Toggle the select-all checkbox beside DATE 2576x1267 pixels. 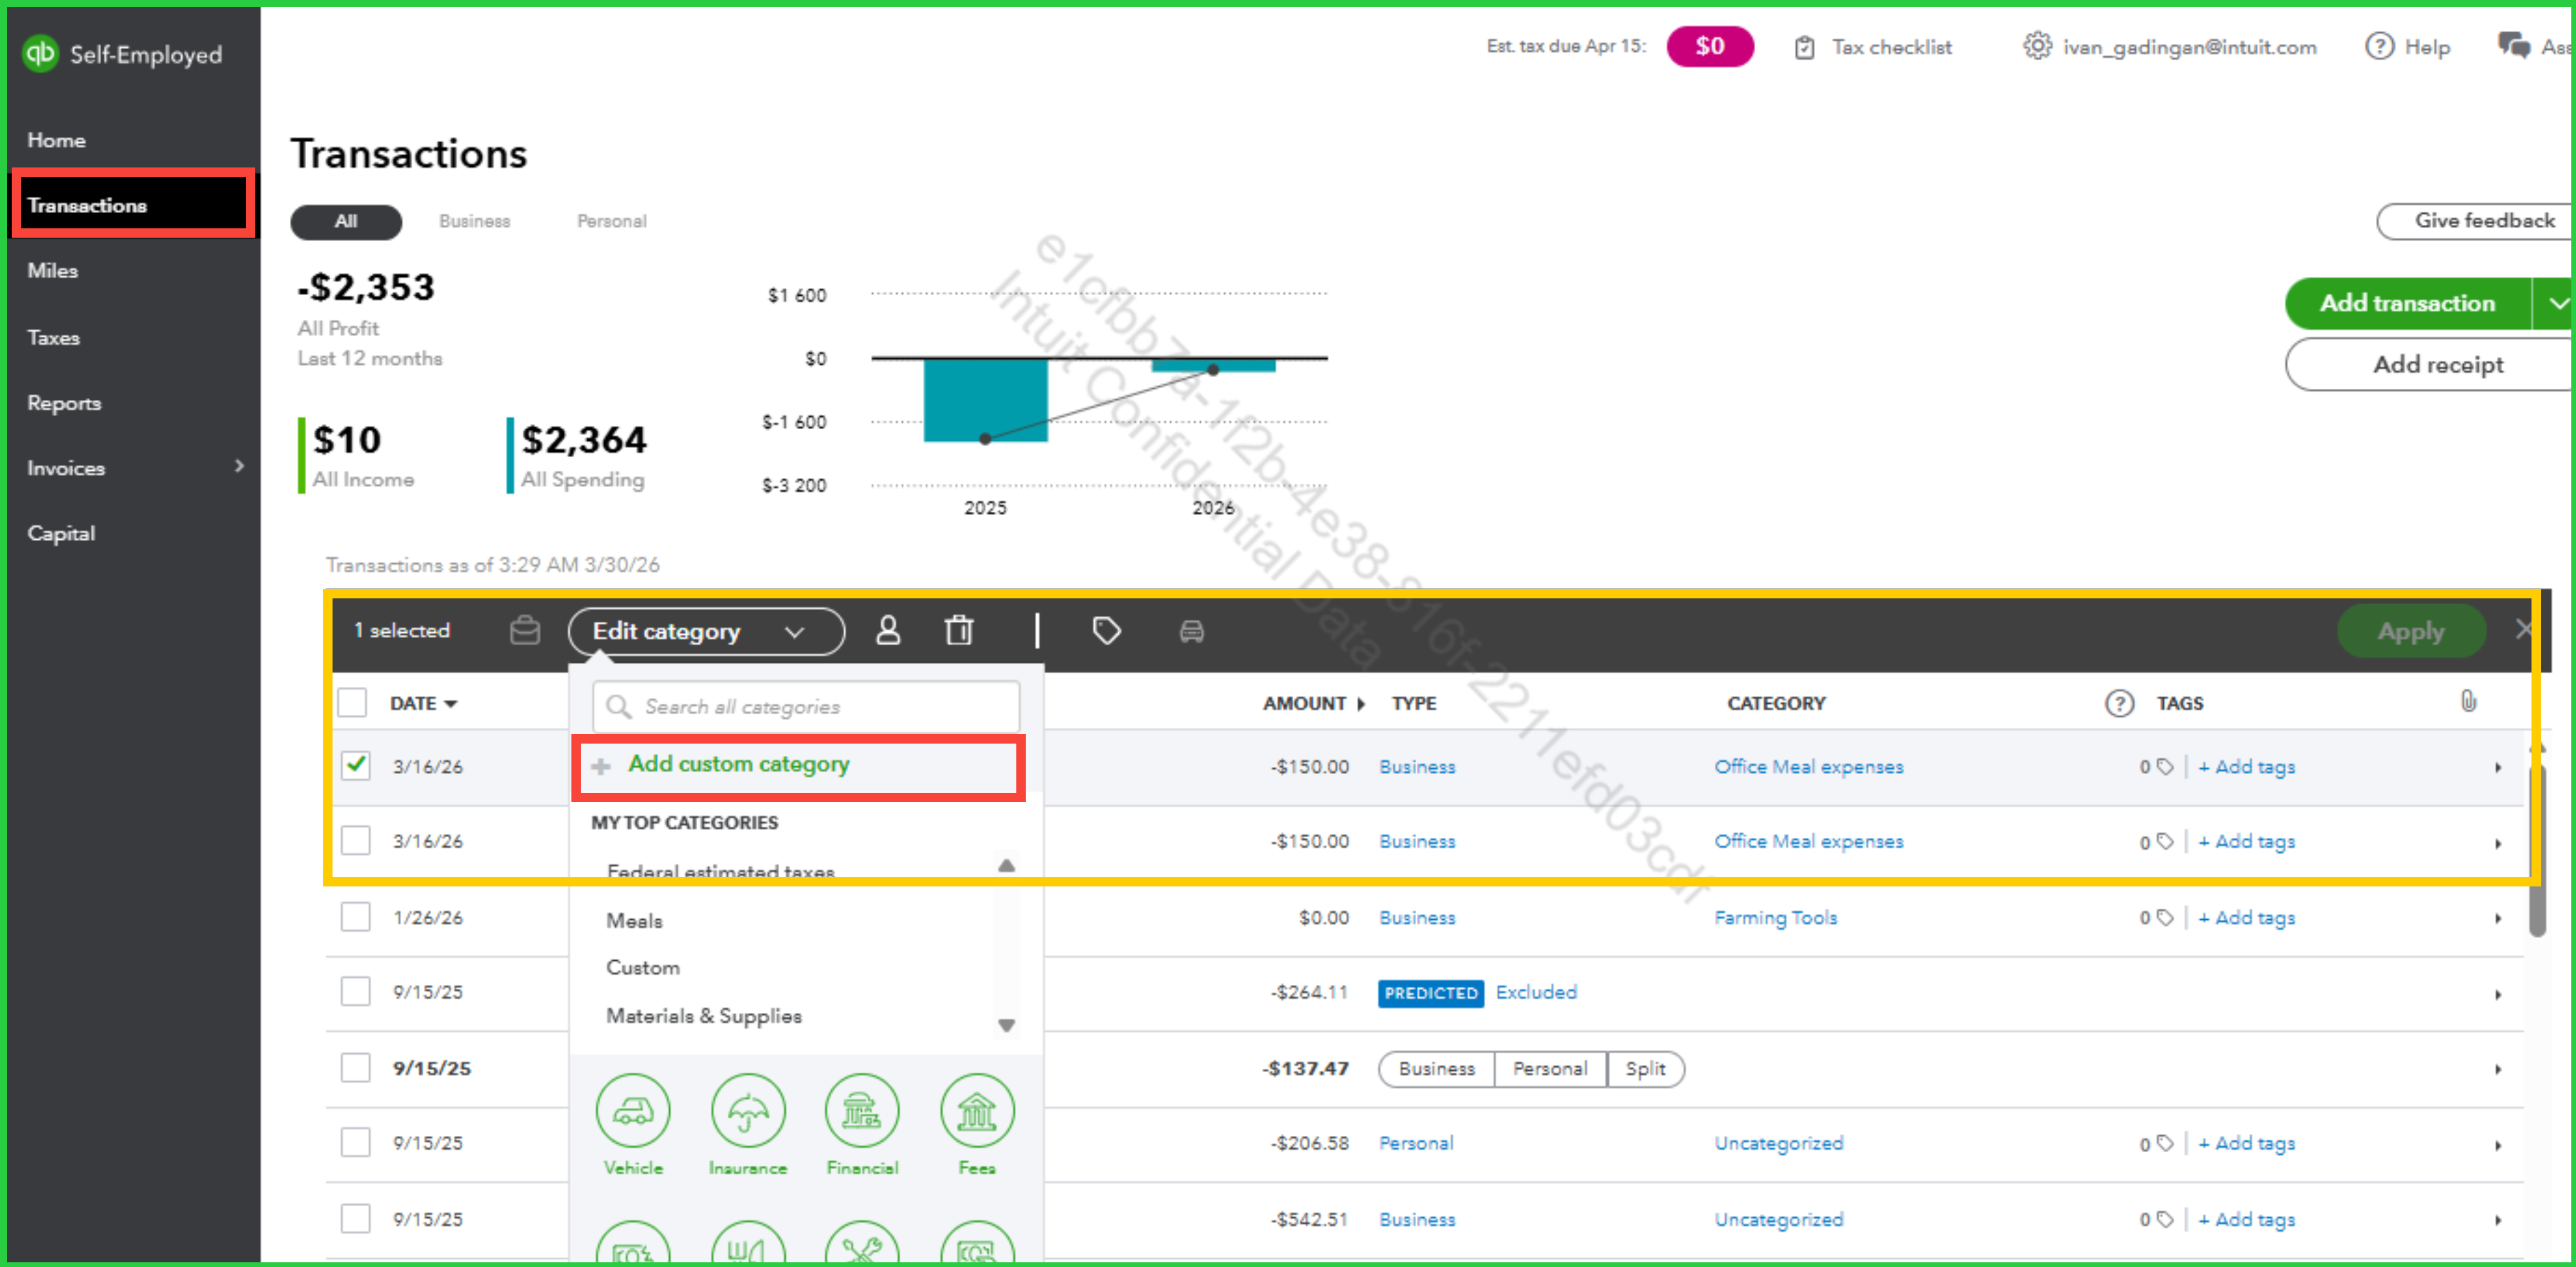pyautogui.click(x=352, y=702)
